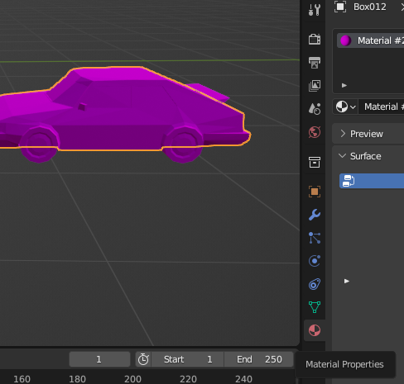The width and height of the screenshot is (404, 384).
Task: Open the Object Constraint properties tab
Action: (x=315, y=284)
